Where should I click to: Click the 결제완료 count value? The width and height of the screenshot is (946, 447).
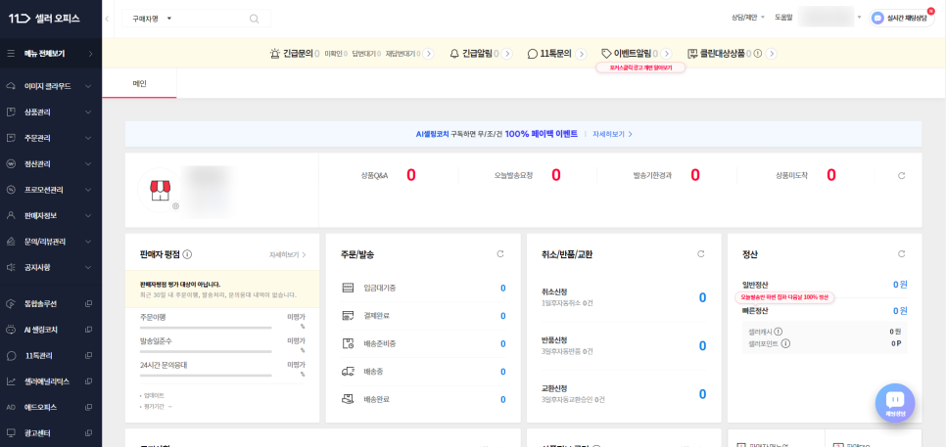[502, 316]
